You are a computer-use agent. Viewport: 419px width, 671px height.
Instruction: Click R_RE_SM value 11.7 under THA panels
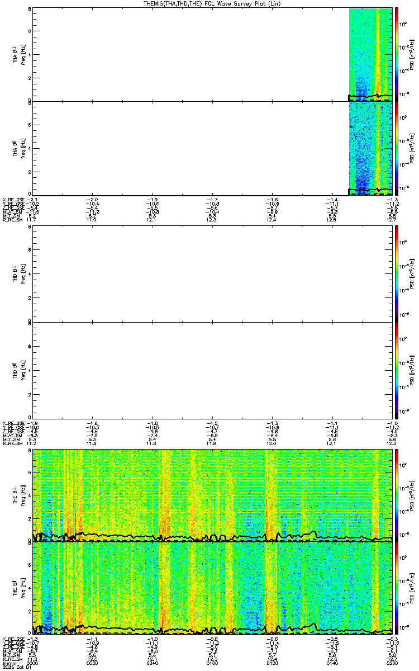(32, 220)
